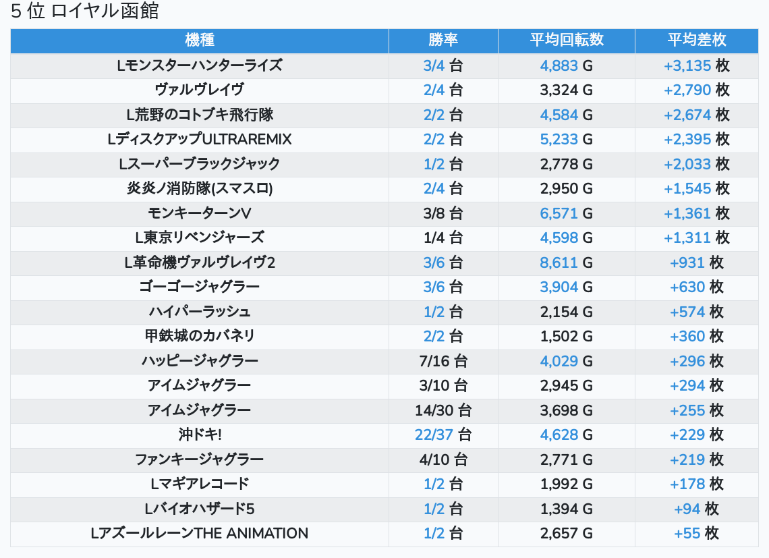This screenshot has height=558, width=769.
Task: Select the 4,883 average spins value
Action: point(559,65)
